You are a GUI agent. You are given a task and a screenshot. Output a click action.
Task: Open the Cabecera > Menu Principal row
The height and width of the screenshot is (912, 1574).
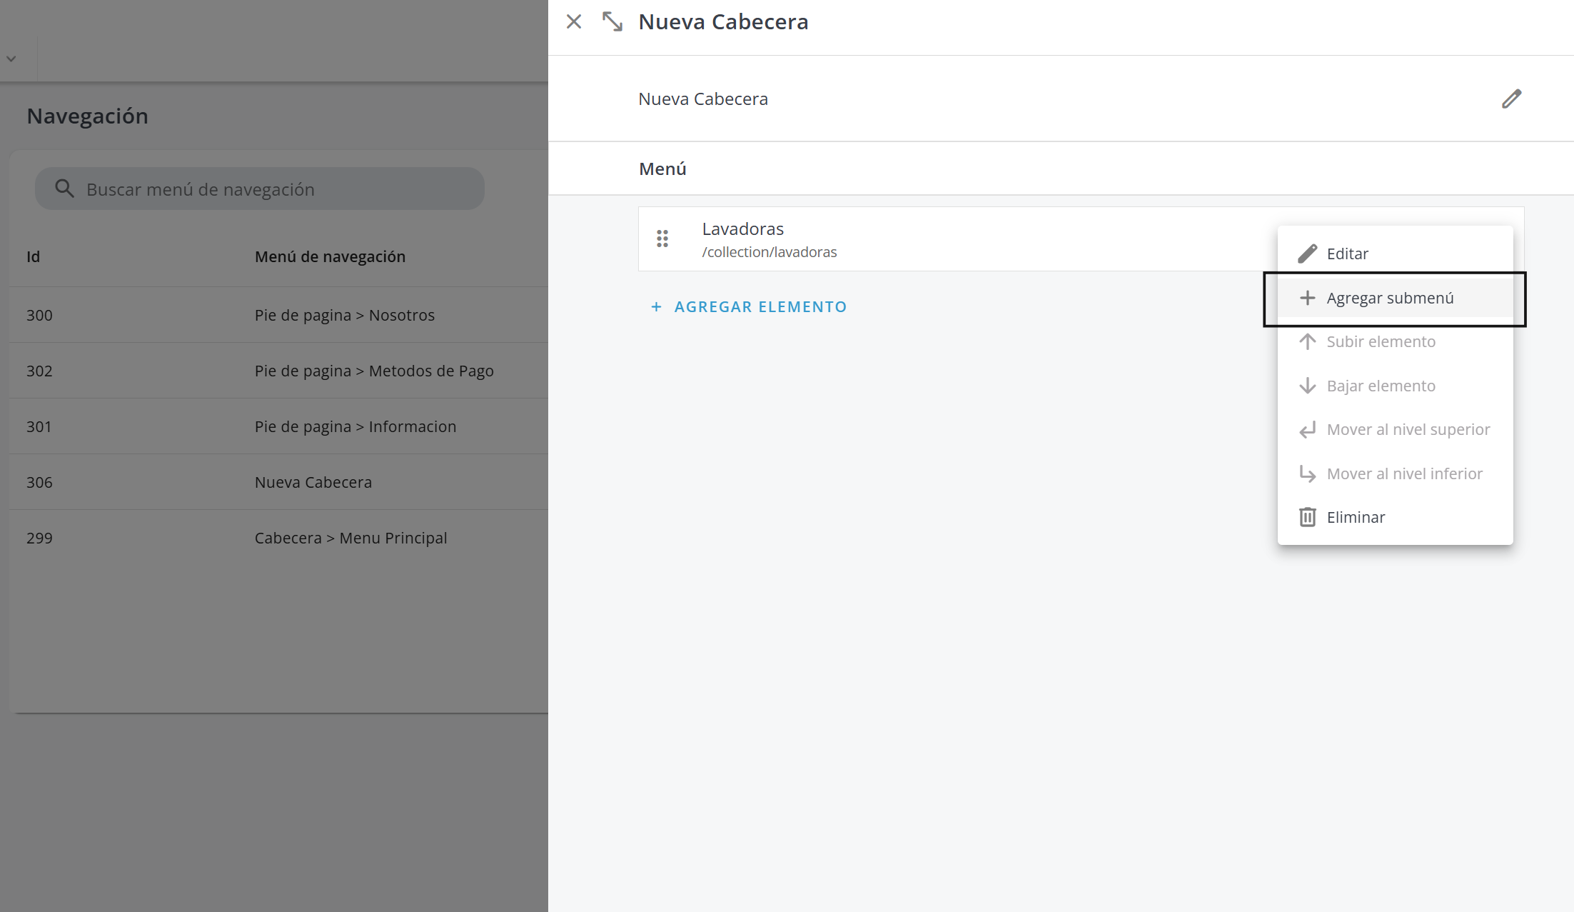click(350, 538)
